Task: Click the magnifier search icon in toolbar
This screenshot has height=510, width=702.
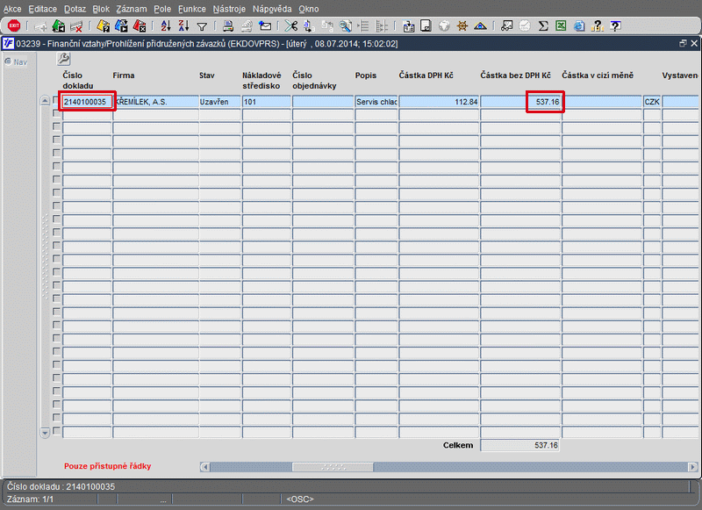Action: (345, 26)
